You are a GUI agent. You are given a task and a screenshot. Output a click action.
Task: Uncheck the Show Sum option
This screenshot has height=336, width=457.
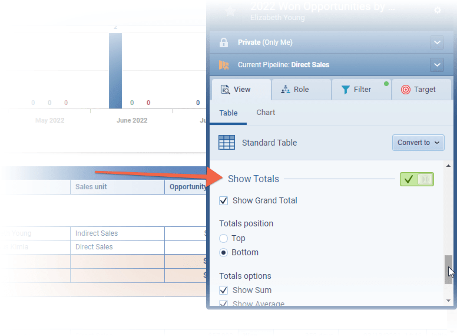[224, 290]
